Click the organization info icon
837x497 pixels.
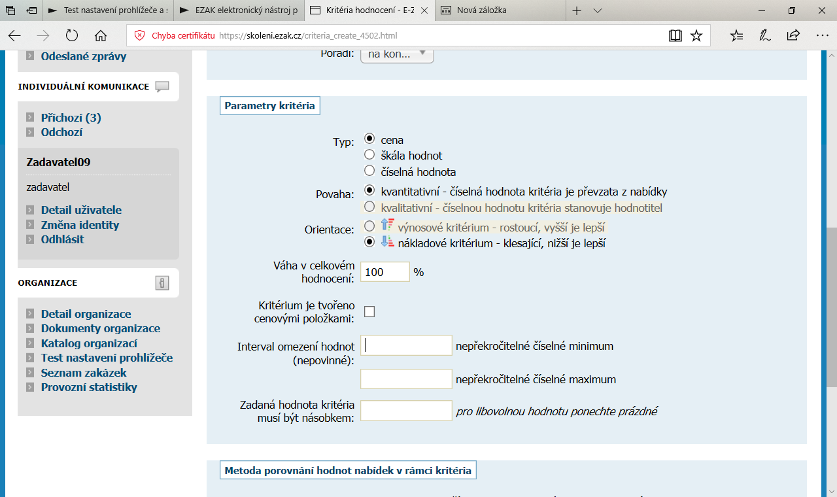162,283
